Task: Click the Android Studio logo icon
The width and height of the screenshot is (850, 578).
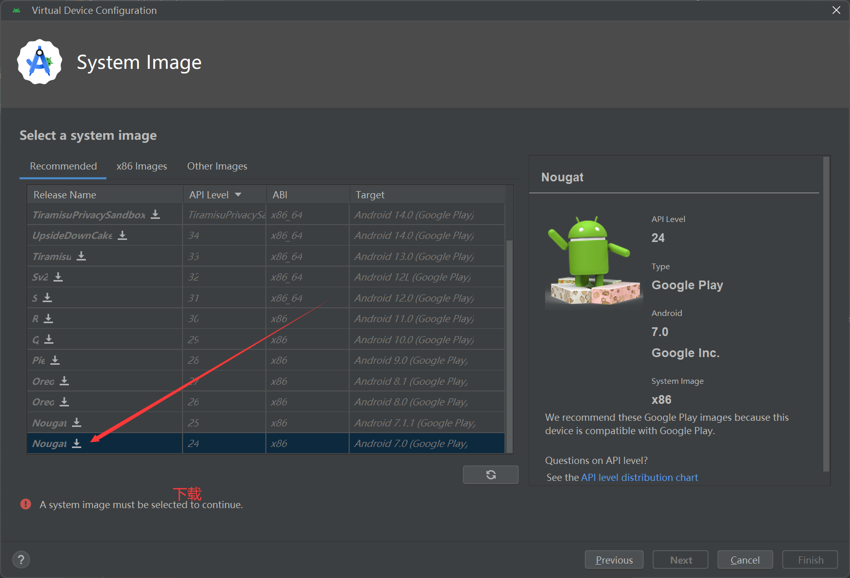Action: (x=40, y=62)
